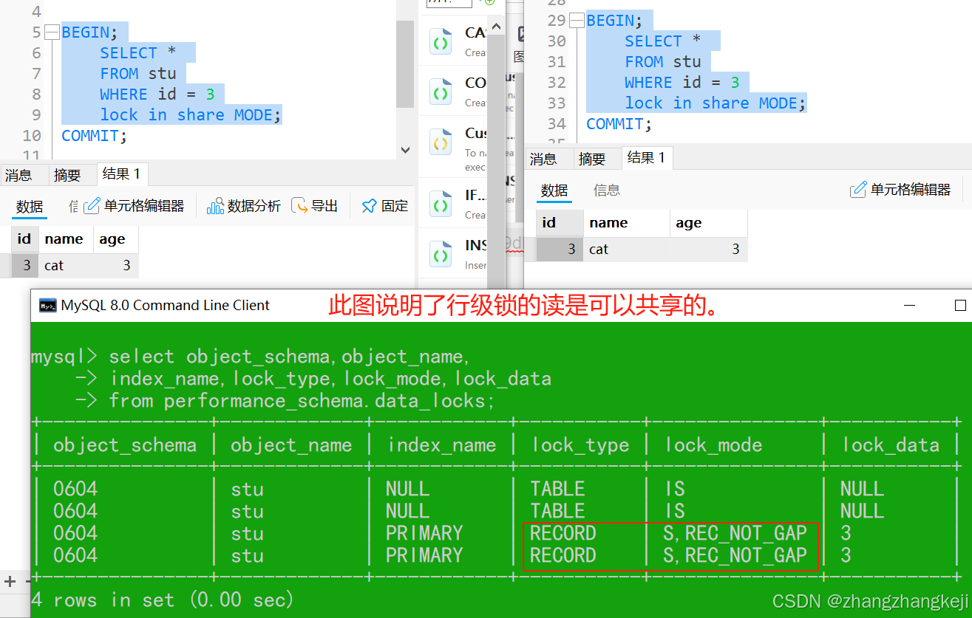Click 'lock in share MODE;' on line 33
This screenshot has width=972, height=618.
tap(716, 103)
